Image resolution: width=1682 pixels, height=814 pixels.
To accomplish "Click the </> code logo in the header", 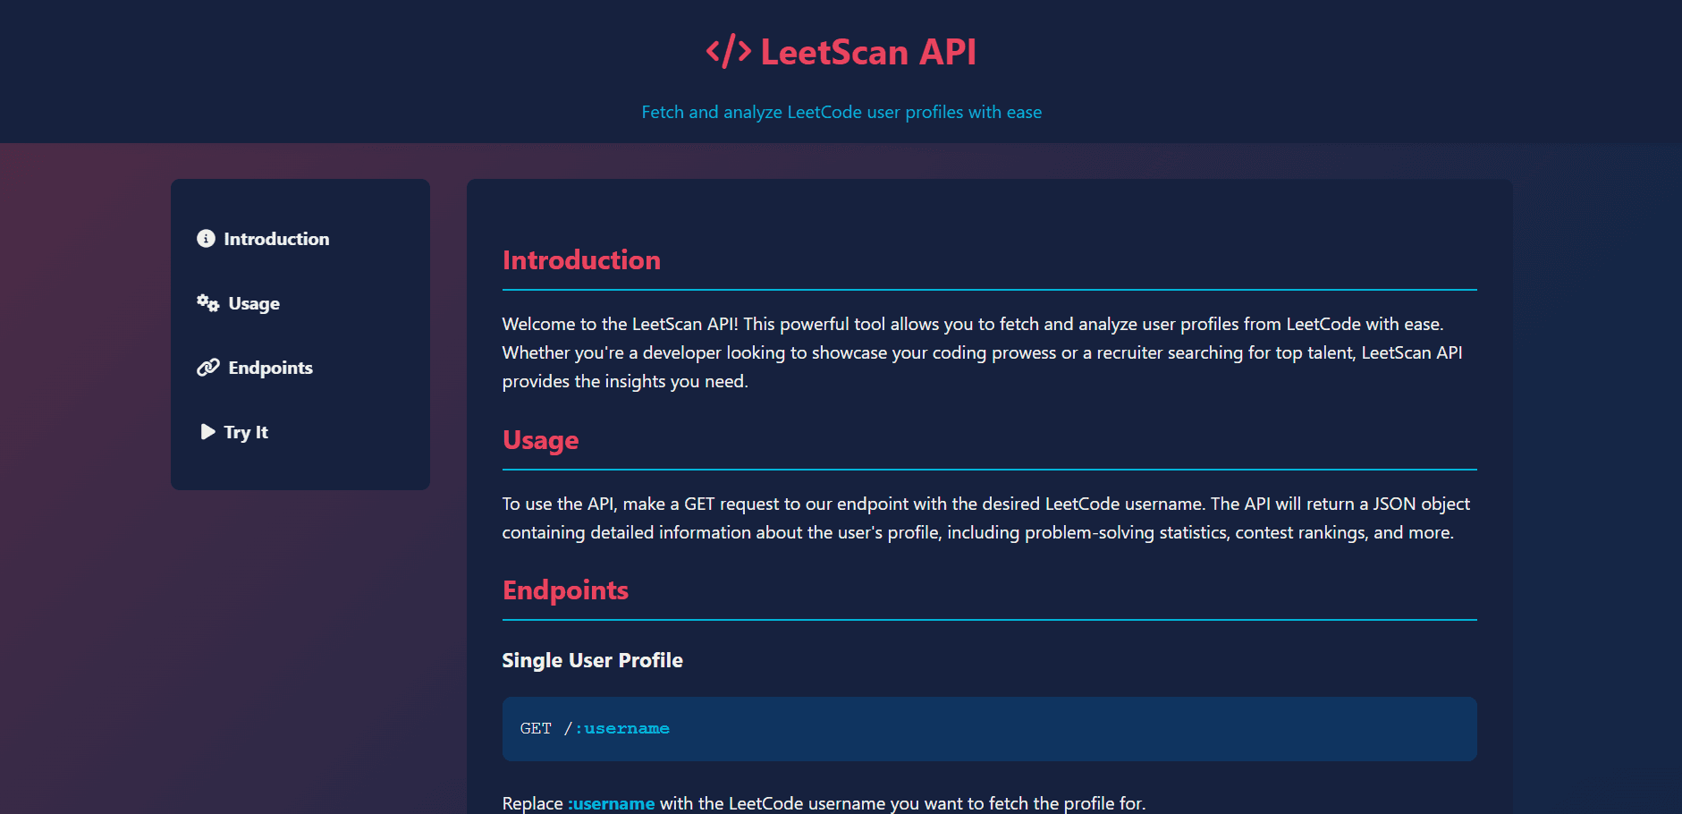I will [727, 51].
